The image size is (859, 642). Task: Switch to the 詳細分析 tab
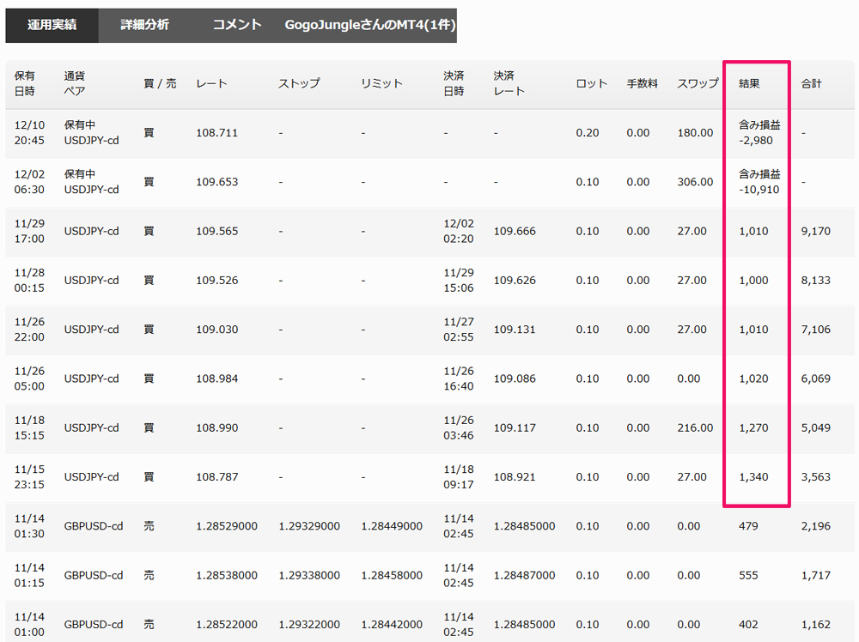[144, 25]
